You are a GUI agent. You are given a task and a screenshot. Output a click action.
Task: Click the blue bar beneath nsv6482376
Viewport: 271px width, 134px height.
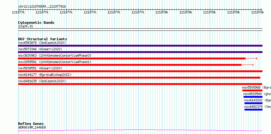coord(253,110)
